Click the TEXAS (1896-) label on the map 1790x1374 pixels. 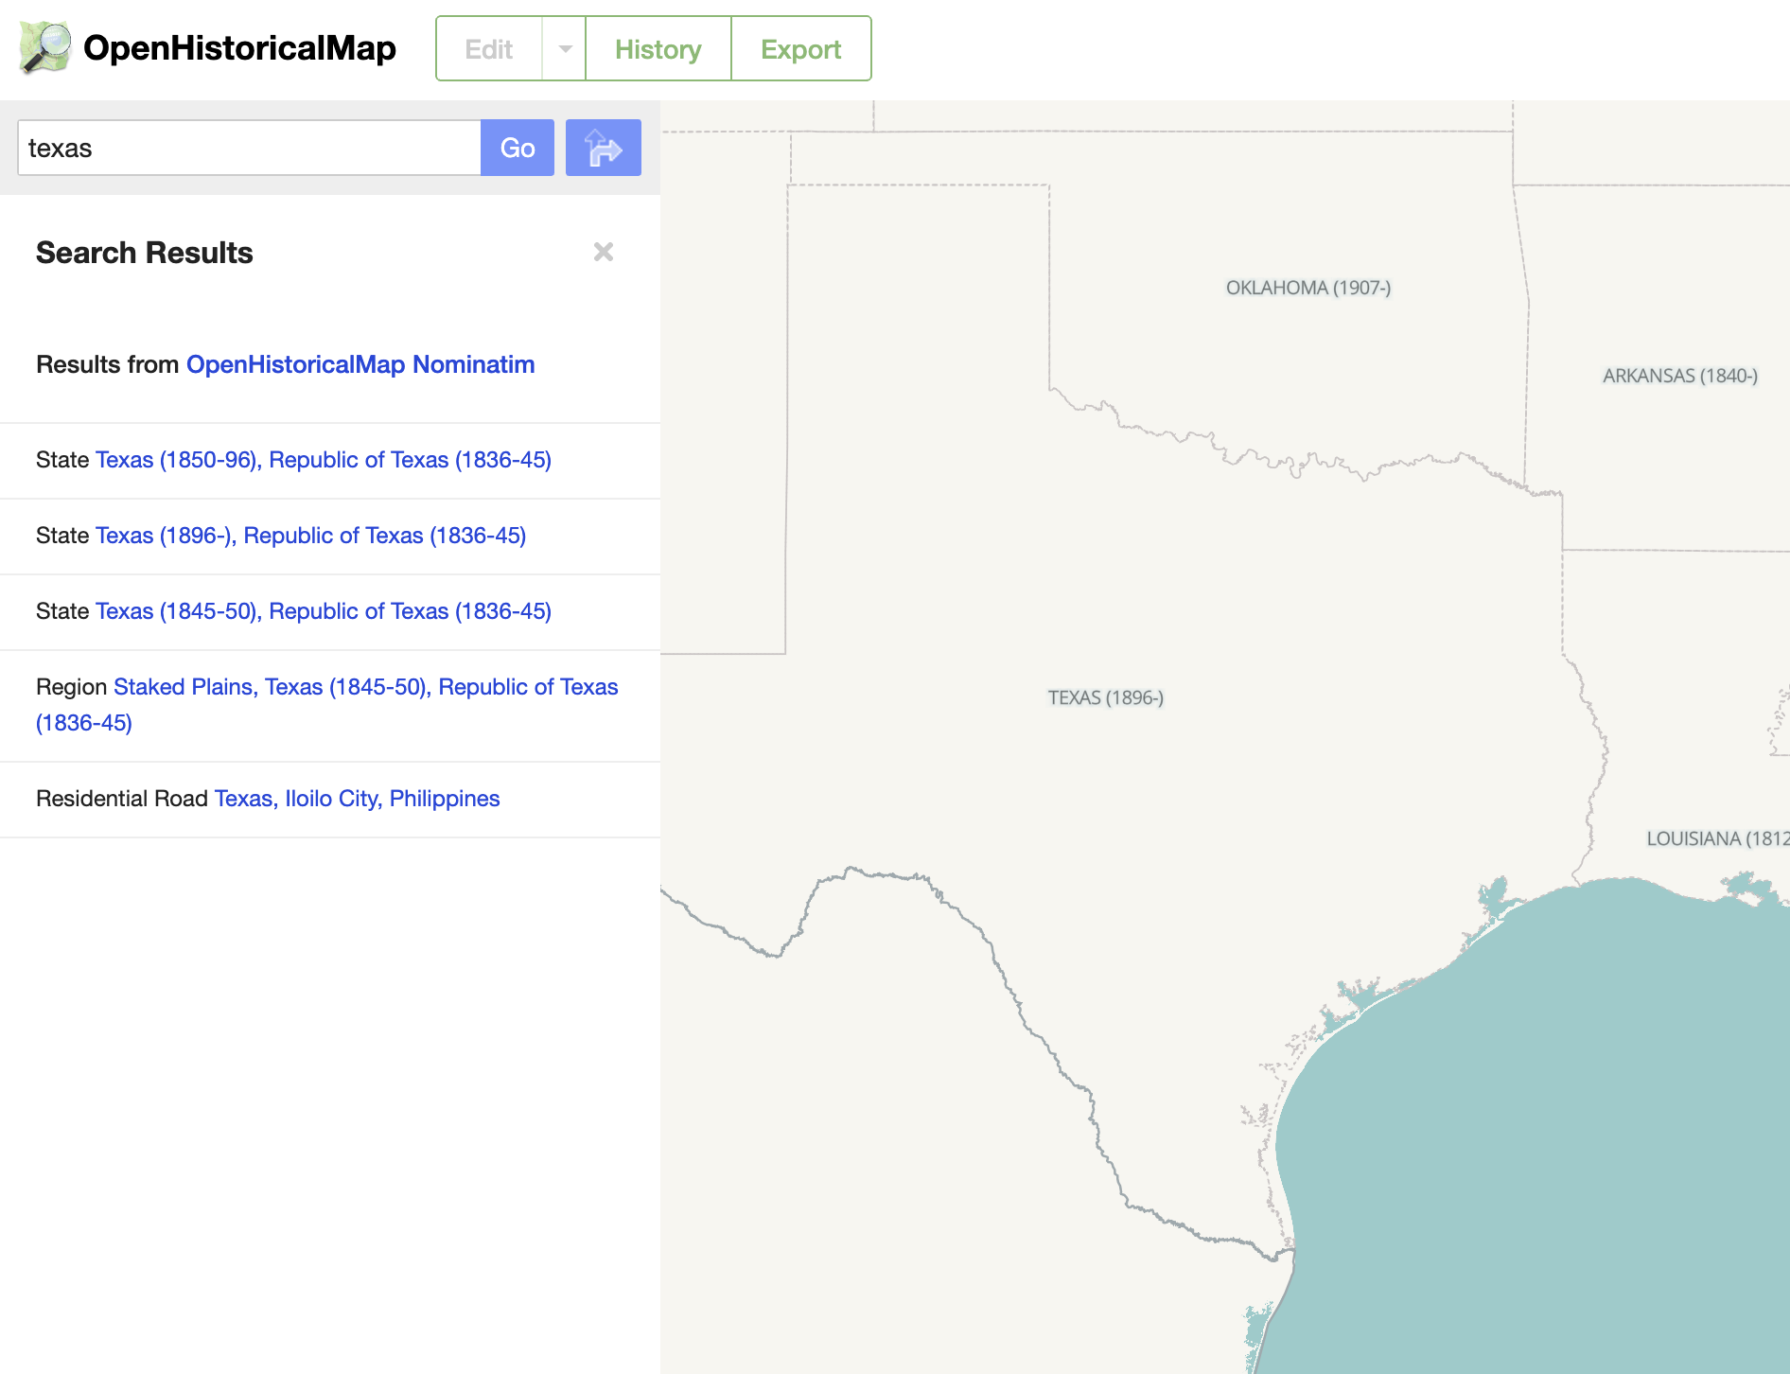pyautogui.click(x=1105, y=697)
